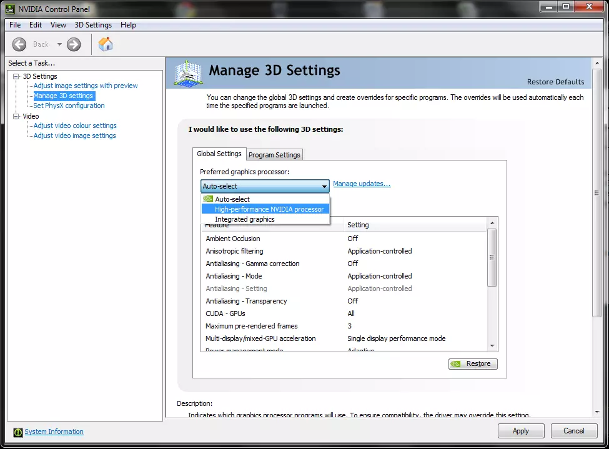Click the Back arrow icon

tap(19, 44)
